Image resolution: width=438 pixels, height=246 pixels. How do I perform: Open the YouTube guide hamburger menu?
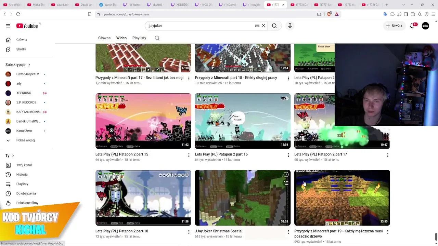[x=8, y=26]
